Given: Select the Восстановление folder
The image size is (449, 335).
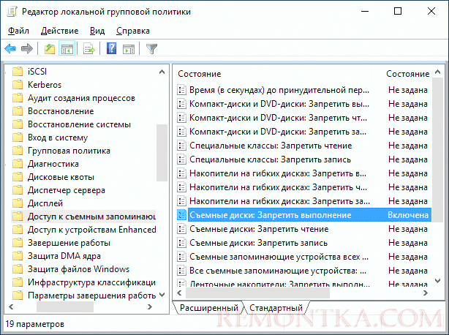Looking at the screenshot, I should point(61,111).
